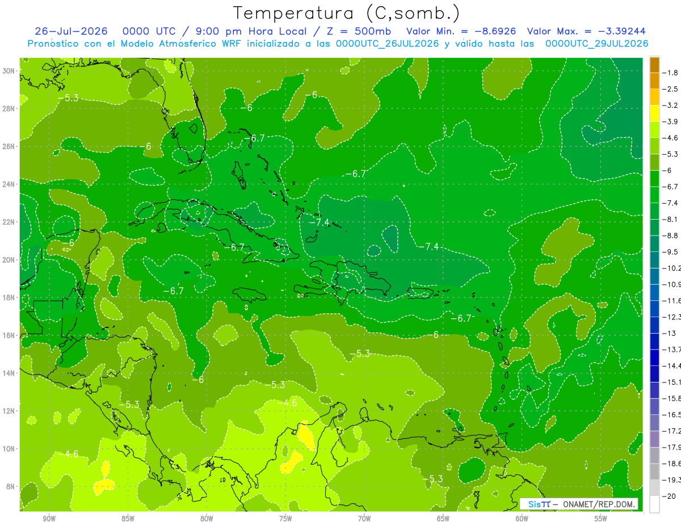Click the 70W longitude axis label

364,519
